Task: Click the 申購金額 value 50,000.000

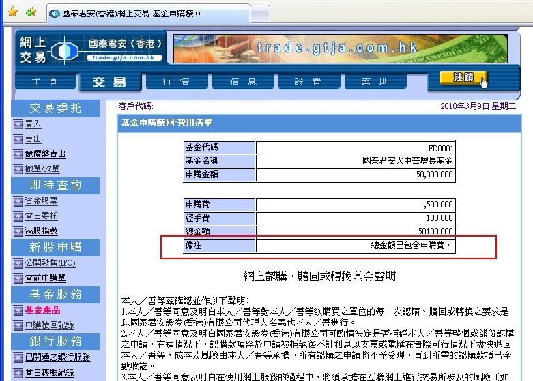Action: pos(435,174)
